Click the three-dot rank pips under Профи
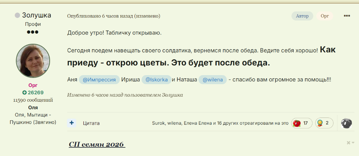 coord(33,32)
